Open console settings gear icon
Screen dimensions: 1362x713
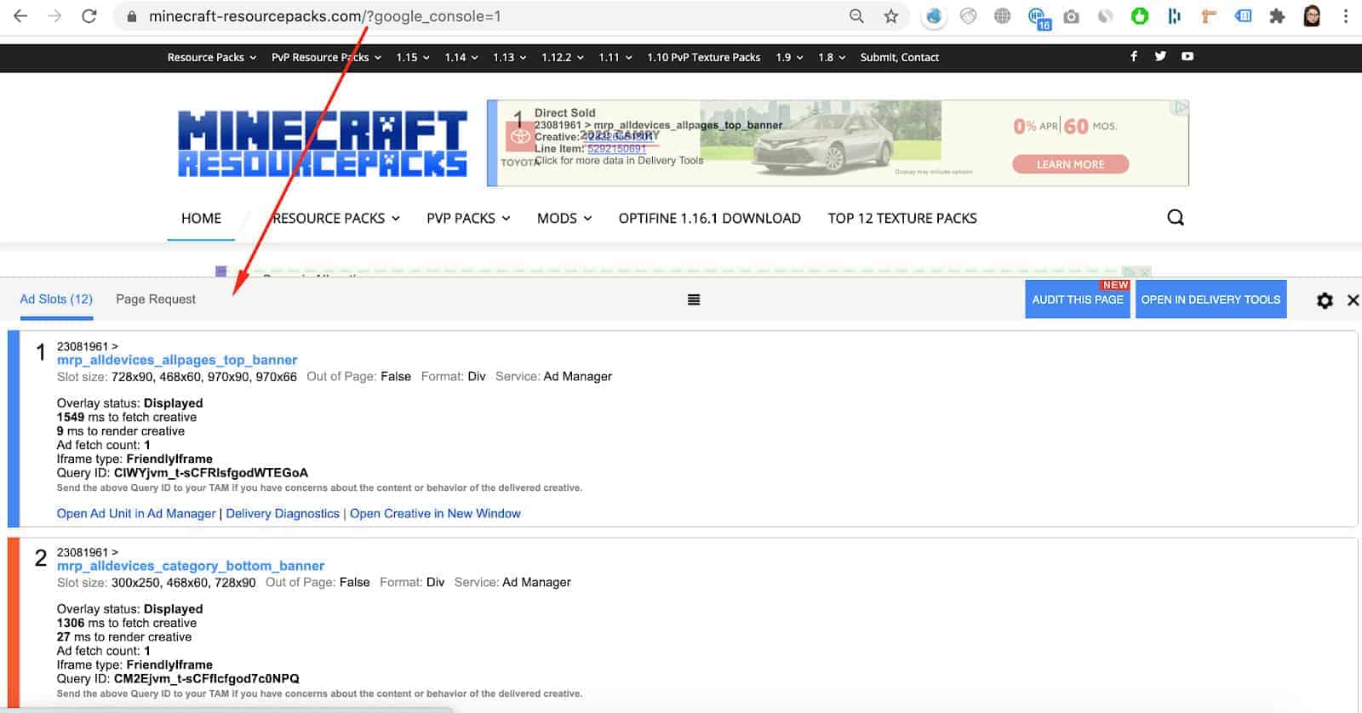click(x=1325, y=300)
